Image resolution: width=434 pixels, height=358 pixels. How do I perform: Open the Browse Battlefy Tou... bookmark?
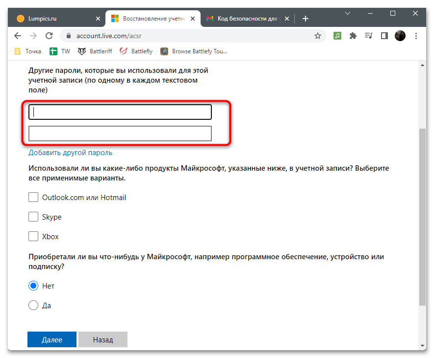click(194, 51)
